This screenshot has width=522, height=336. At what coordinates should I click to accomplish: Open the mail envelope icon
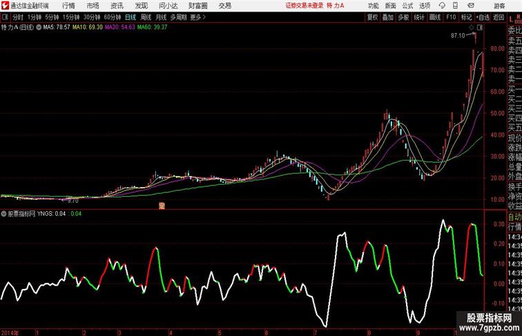471,6
